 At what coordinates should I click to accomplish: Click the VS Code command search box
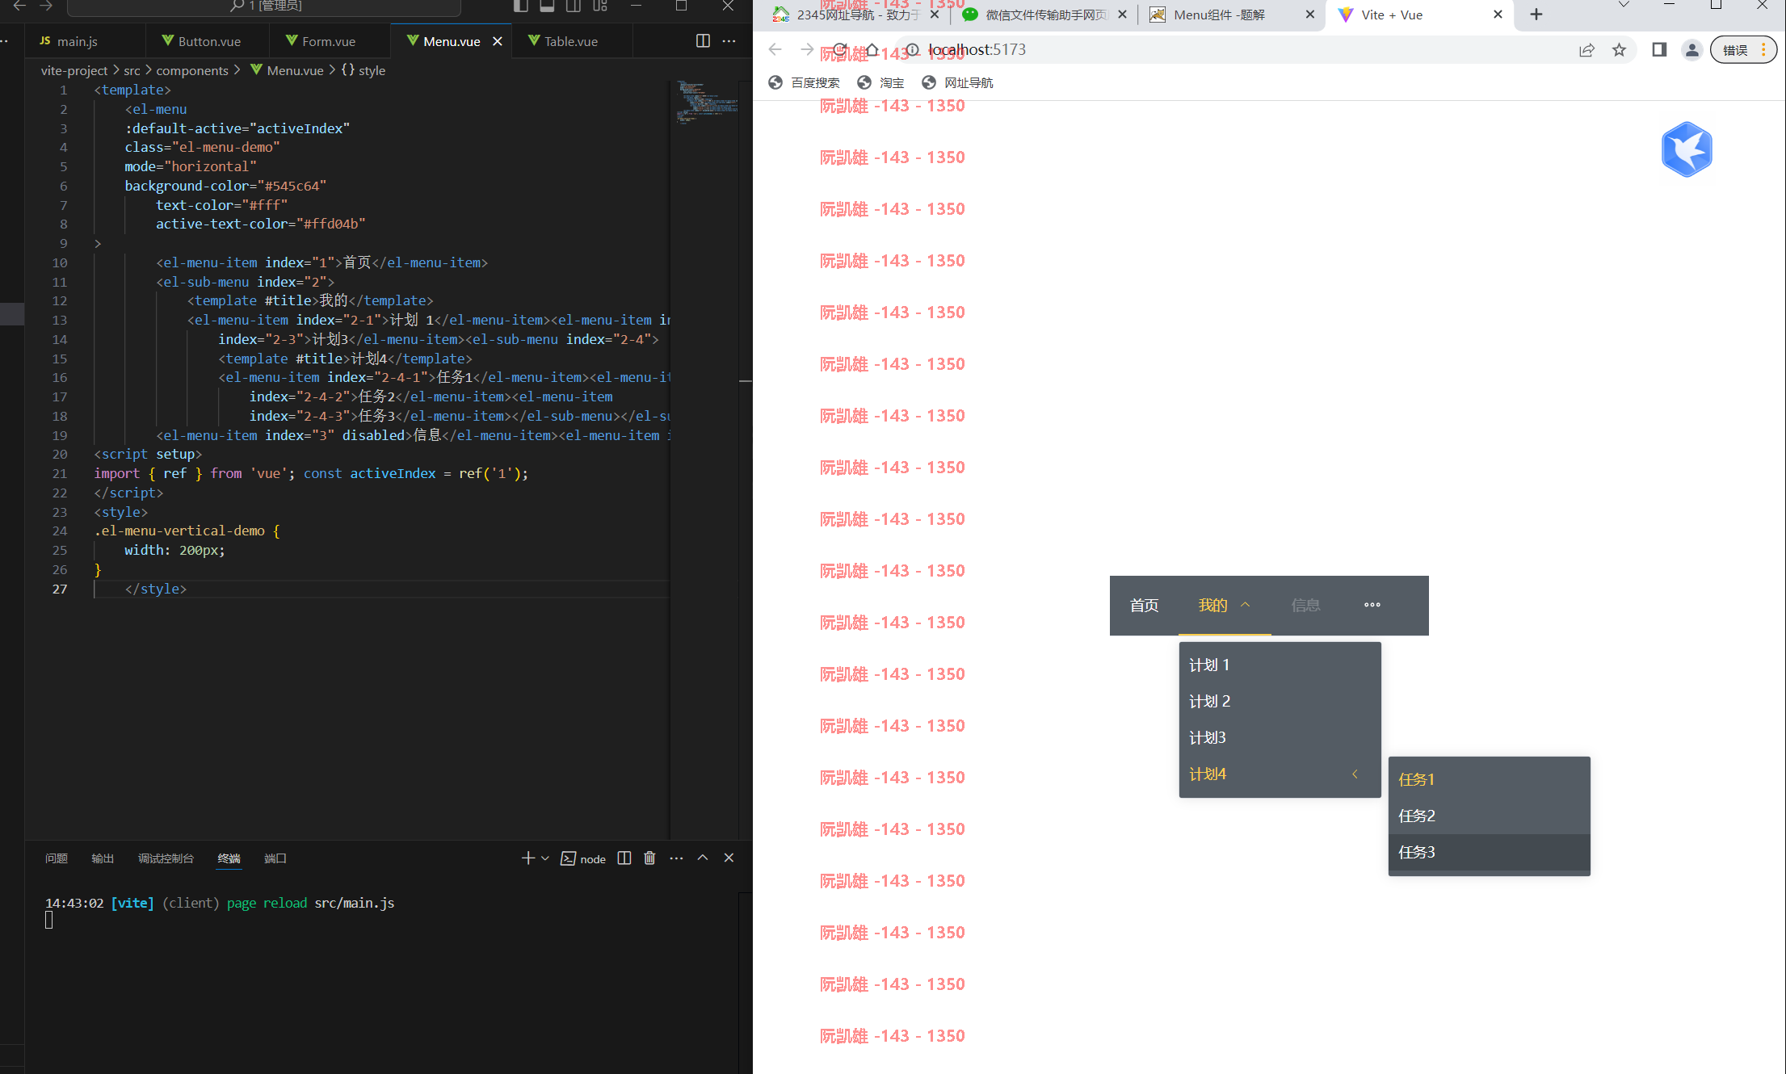click(264, 6)
